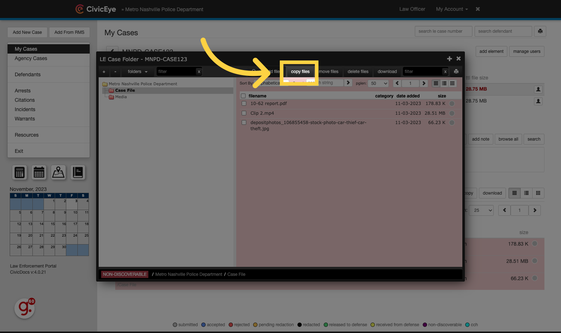
Task: Check the box for depositphotos car-thief jpg
Action: pos(244,123)
